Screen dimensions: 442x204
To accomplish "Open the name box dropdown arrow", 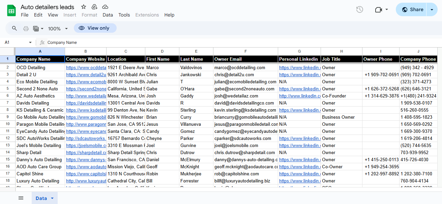I will pyautogui.click(x=30, y=42).
